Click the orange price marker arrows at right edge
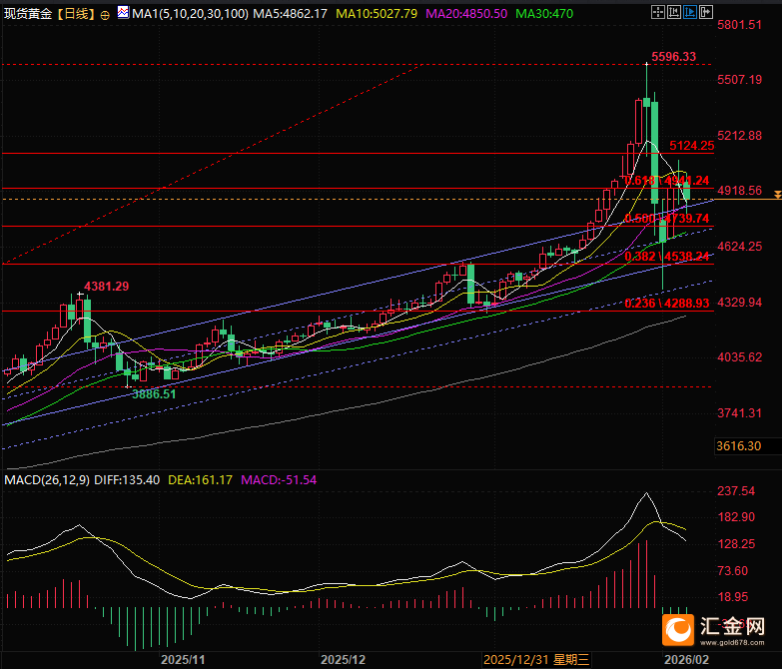 777,195
